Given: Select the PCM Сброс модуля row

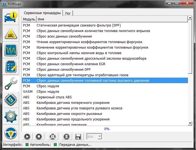Looking at the screenshot, I should (105, 86).
